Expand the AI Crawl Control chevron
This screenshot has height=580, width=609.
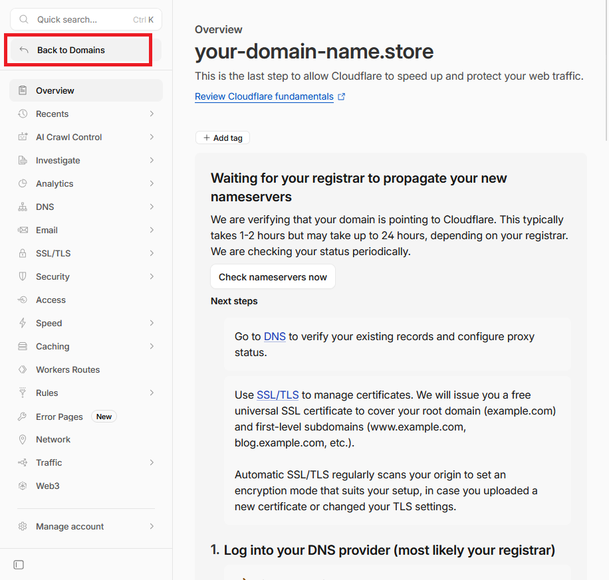click(152, 137)
